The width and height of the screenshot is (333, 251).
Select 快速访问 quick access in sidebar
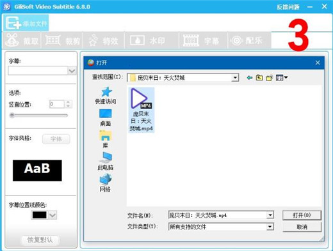[106, 96]
